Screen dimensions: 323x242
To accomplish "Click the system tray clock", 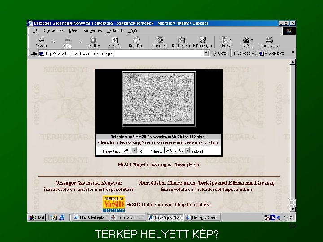I will [x=288, y=217].
